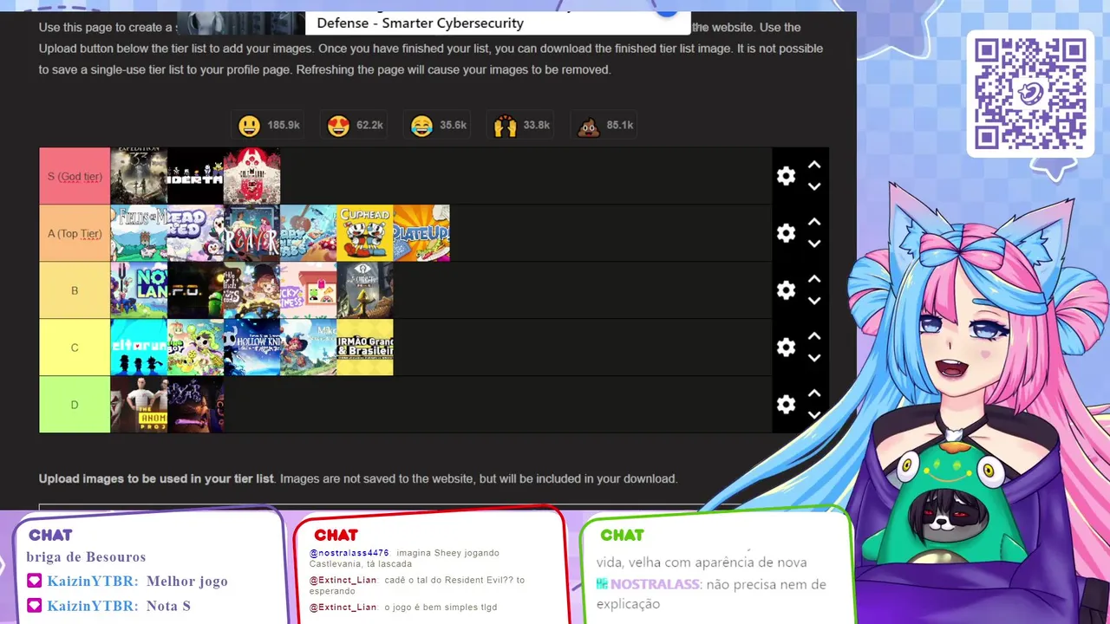Screen dimensions: 1110x624
Task: Move D tier row up arrow
Action: [x=814, y=393]
